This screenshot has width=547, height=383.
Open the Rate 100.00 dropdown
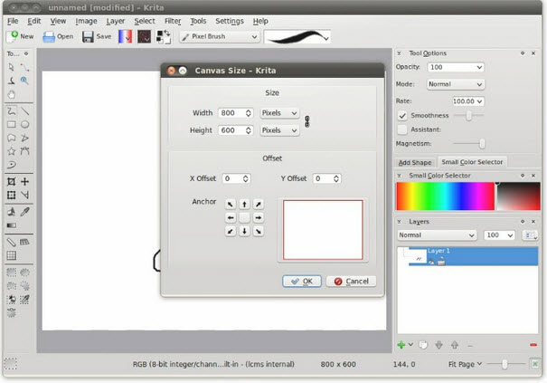click(468, 101)
